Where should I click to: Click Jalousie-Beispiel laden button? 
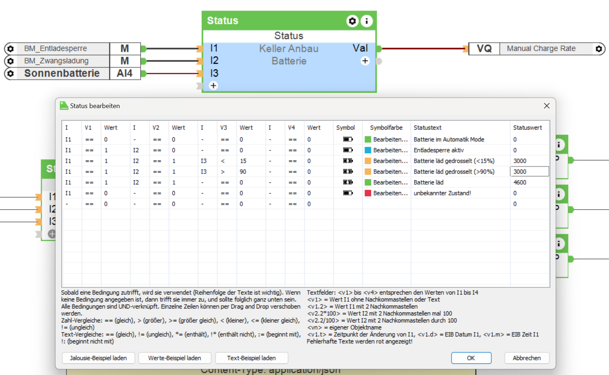pyautogui.click(x=98, y=358)
